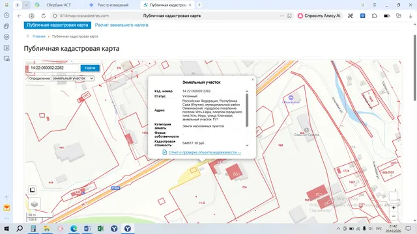
Task: Open the downloads arrow icon
Action: [x=410, y=16]
